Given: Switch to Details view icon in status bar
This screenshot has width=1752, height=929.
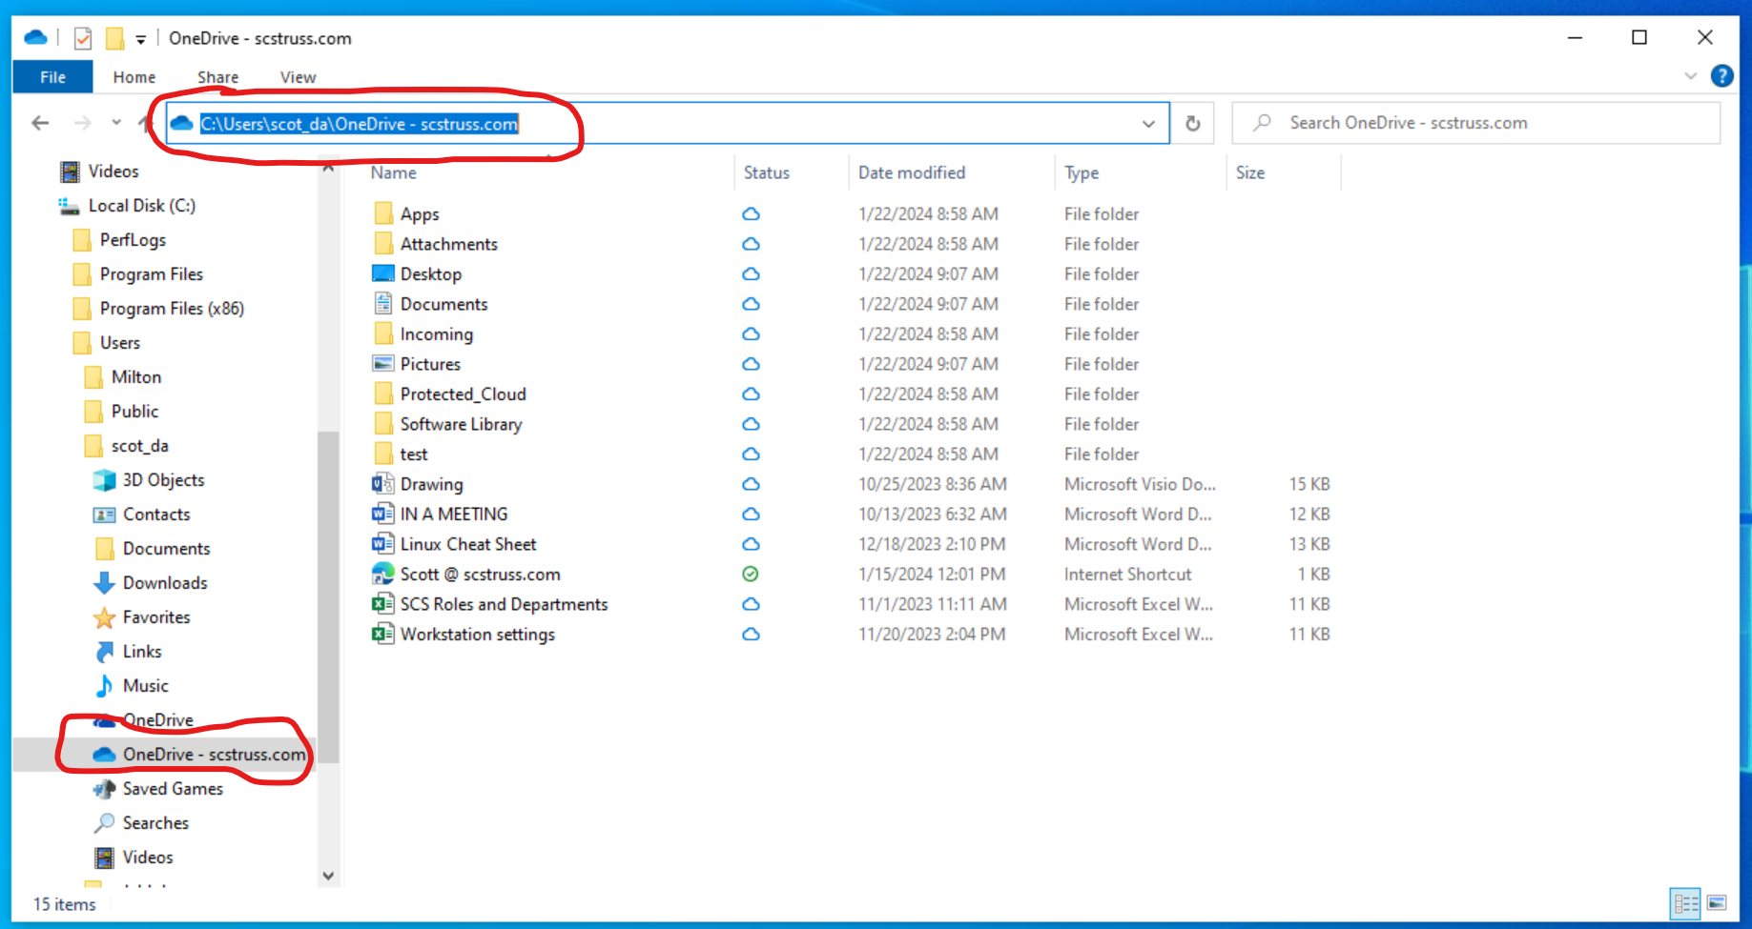Looking at the screenshot, I should tap(1685, 903).
